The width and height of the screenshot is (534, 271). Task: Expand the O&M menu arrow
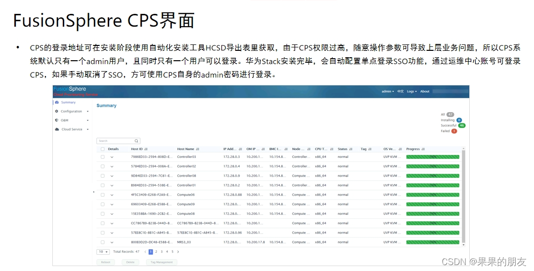coord(87,120)
